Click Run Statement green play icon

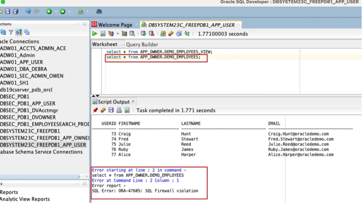(95, 34)
